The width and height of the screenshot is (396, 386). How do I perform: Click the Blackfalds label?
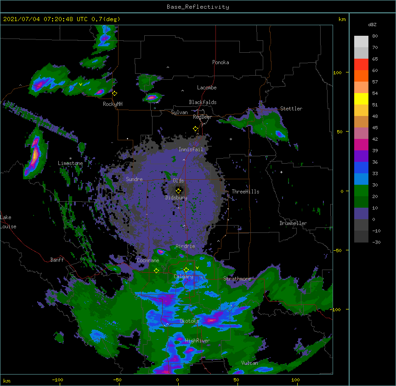pyautogui.click(x=203, y=102)
